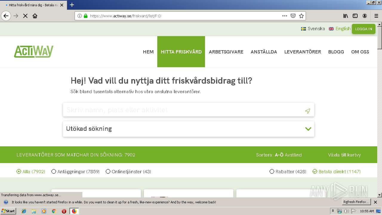
Task: Click the Swedish flag icon
Action: click(304, 29)
